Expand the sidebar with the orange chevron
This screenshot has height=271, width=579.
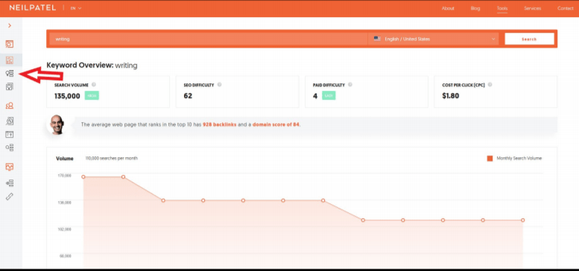(x=10, y=25)
